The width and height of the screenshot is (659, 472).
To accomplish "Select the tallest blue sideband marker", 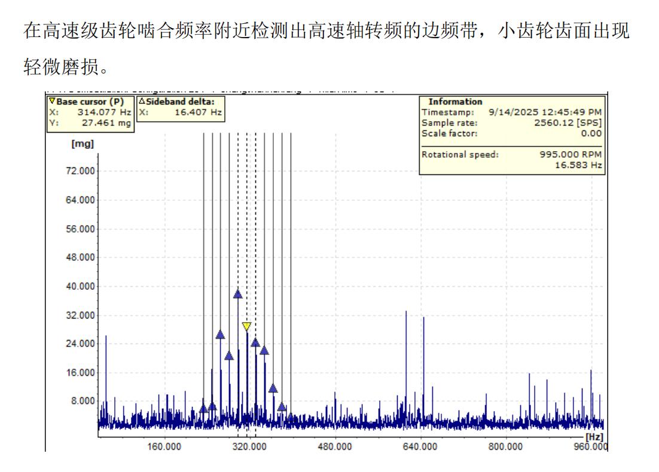I will (x=237, y=294).
